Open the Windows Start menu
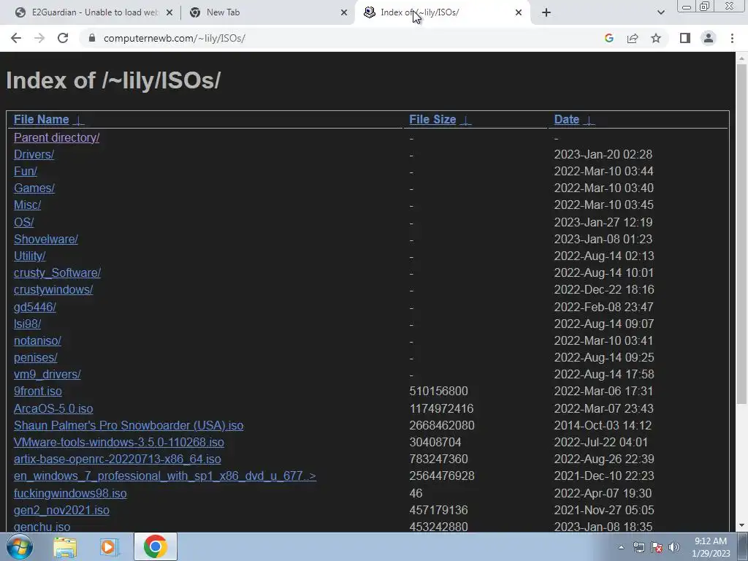 (19, 546)
